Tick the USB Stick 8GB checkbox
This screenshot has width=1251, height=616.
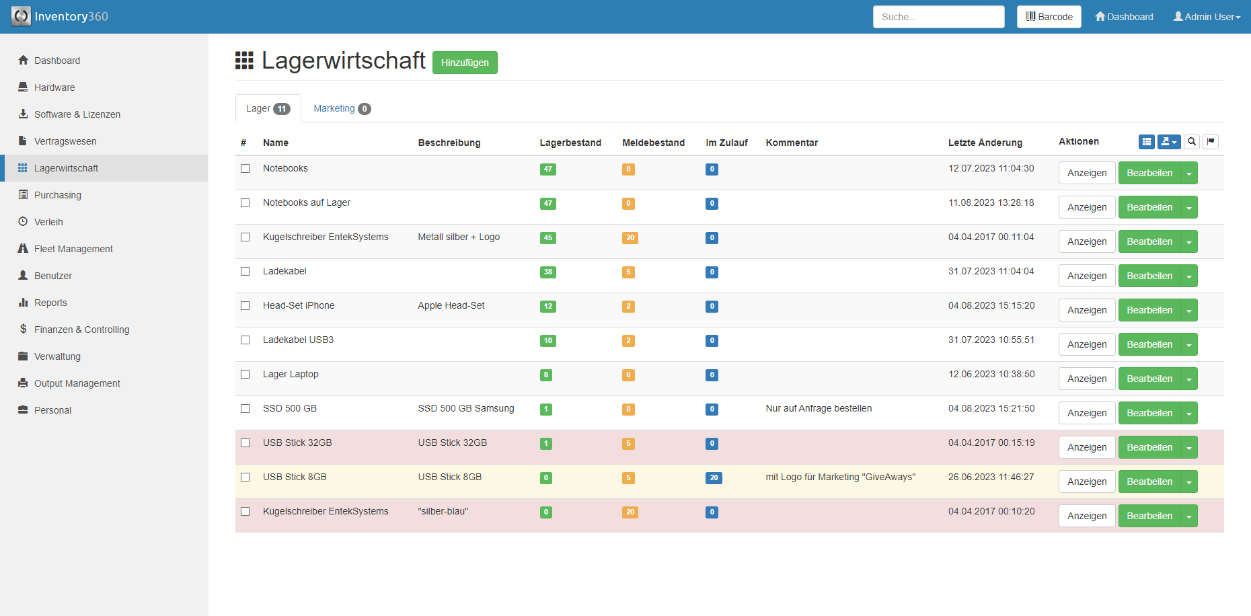coord(245,477)
